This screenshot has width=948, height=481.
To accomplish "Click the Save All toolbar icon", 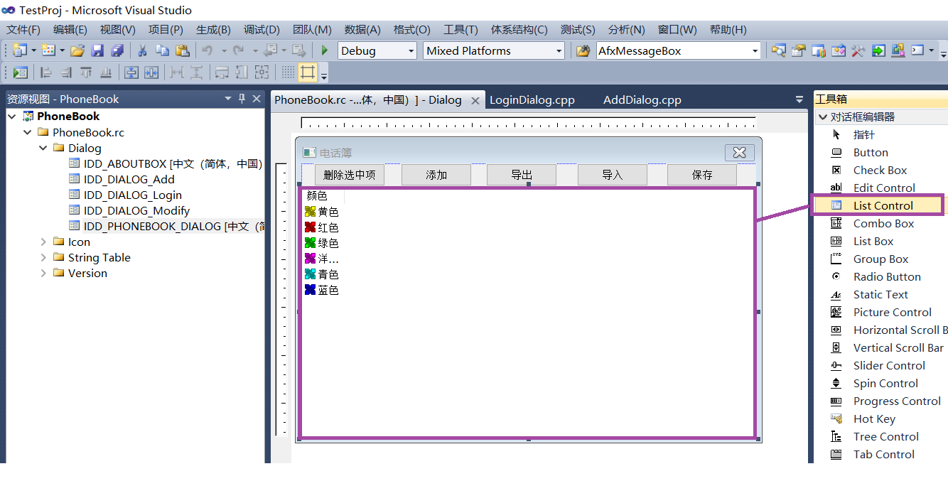I will click(x=117, y=50).
